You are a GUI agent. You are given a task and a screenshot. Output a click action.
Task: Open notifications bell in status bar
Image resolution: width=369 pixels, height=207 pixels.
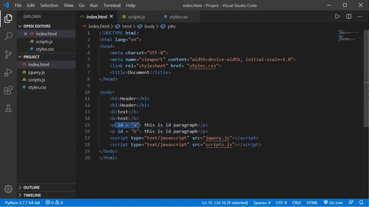pyautogui.click(x=362, y=202)
